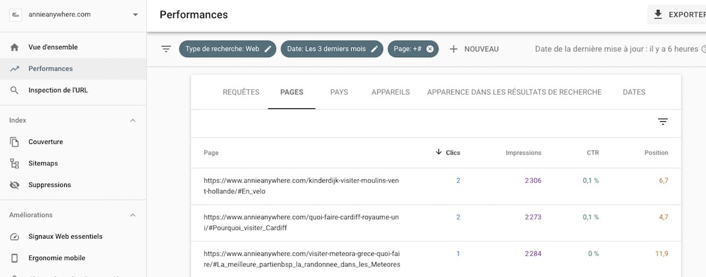Open Vue d'ensemble home icon
Image resolution: width=706 pixels, height=277 pixels.
pyautogui.click(x=15, y=47)
